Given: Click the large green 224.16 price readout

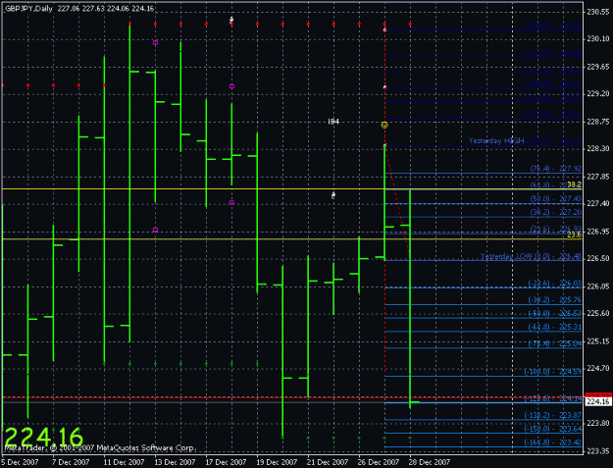Looking at the screenshot, I should tap(44, 437).
